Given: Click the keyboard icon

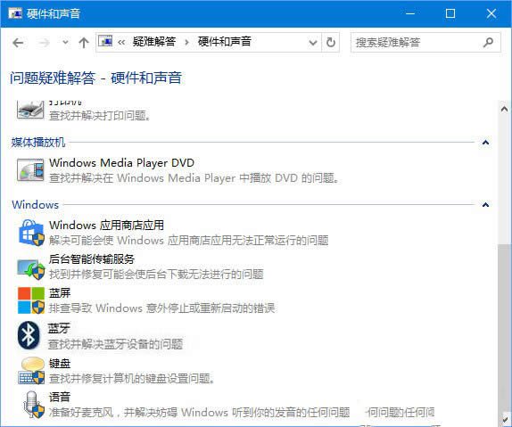Looking at the screenshot, I should [31, 371].
